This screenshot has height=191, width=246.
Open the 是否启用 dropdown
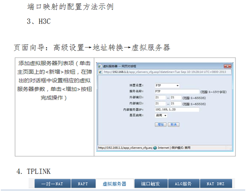[x=161, y=116]
